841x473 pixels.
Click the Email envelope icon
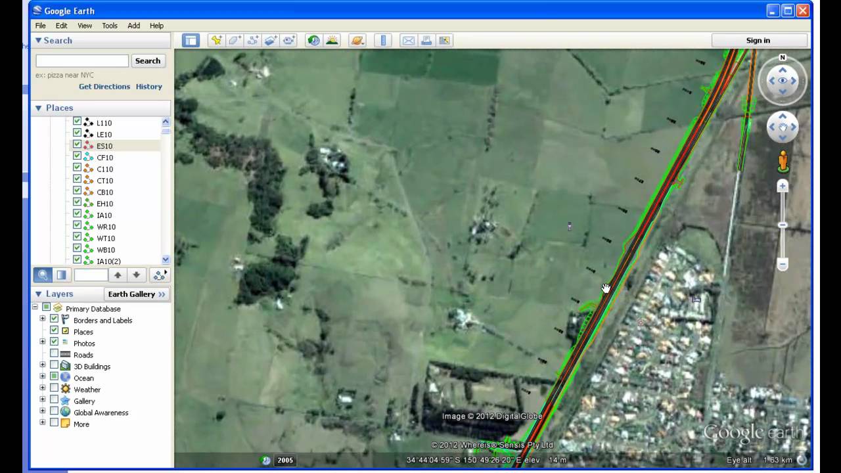point(408,41)
